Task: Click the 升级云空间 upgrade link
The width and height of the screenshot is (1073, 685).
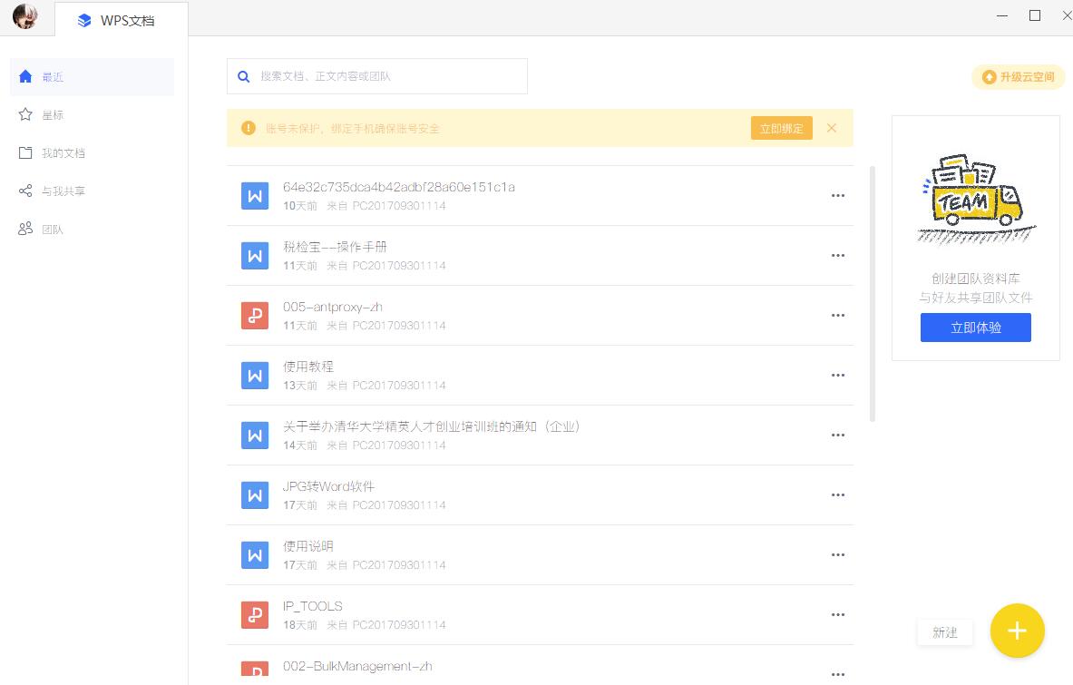Action: pyautogui.click(x=1018, y=77)
